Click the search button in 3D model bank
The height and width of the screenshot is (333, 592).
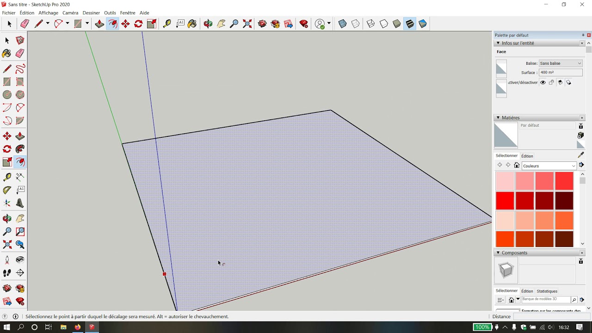(574, 300)
